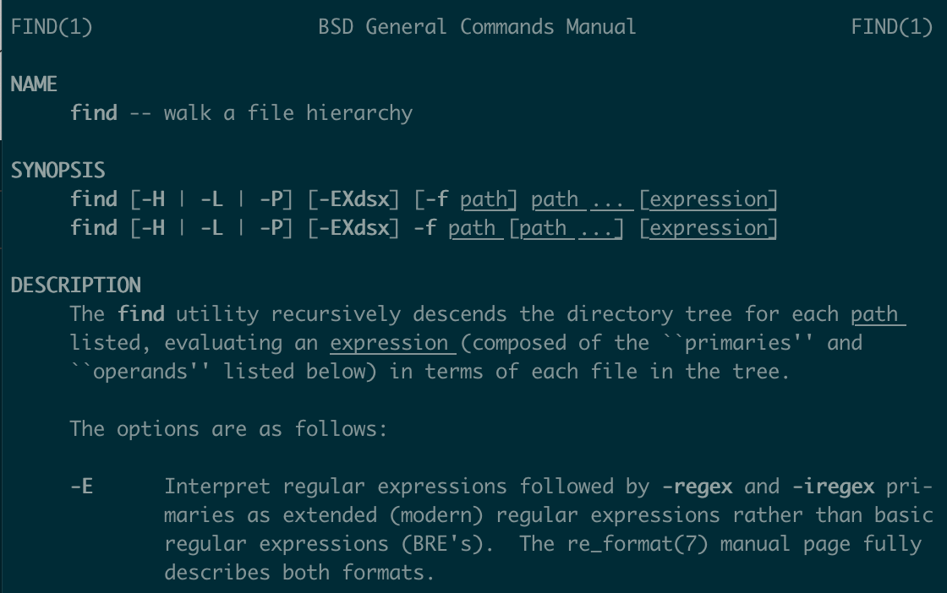This screenshot has height=593, width=947.
Task: Click the bold find word in description paragraph
Action: (140, 313)
